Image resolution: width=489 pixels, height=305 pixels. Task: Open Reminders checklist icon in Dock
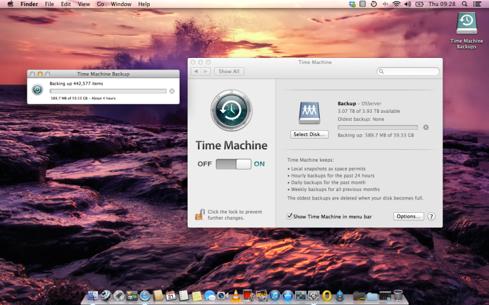183,295
